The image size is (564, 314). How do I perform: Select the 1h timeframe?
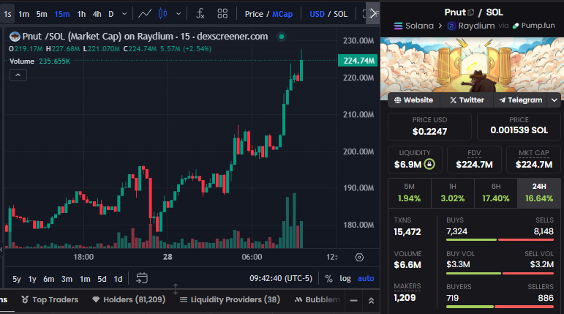click(x=81, y=14)
